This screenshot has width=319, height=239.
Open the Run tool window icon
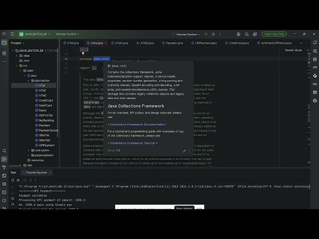point(4,159)
